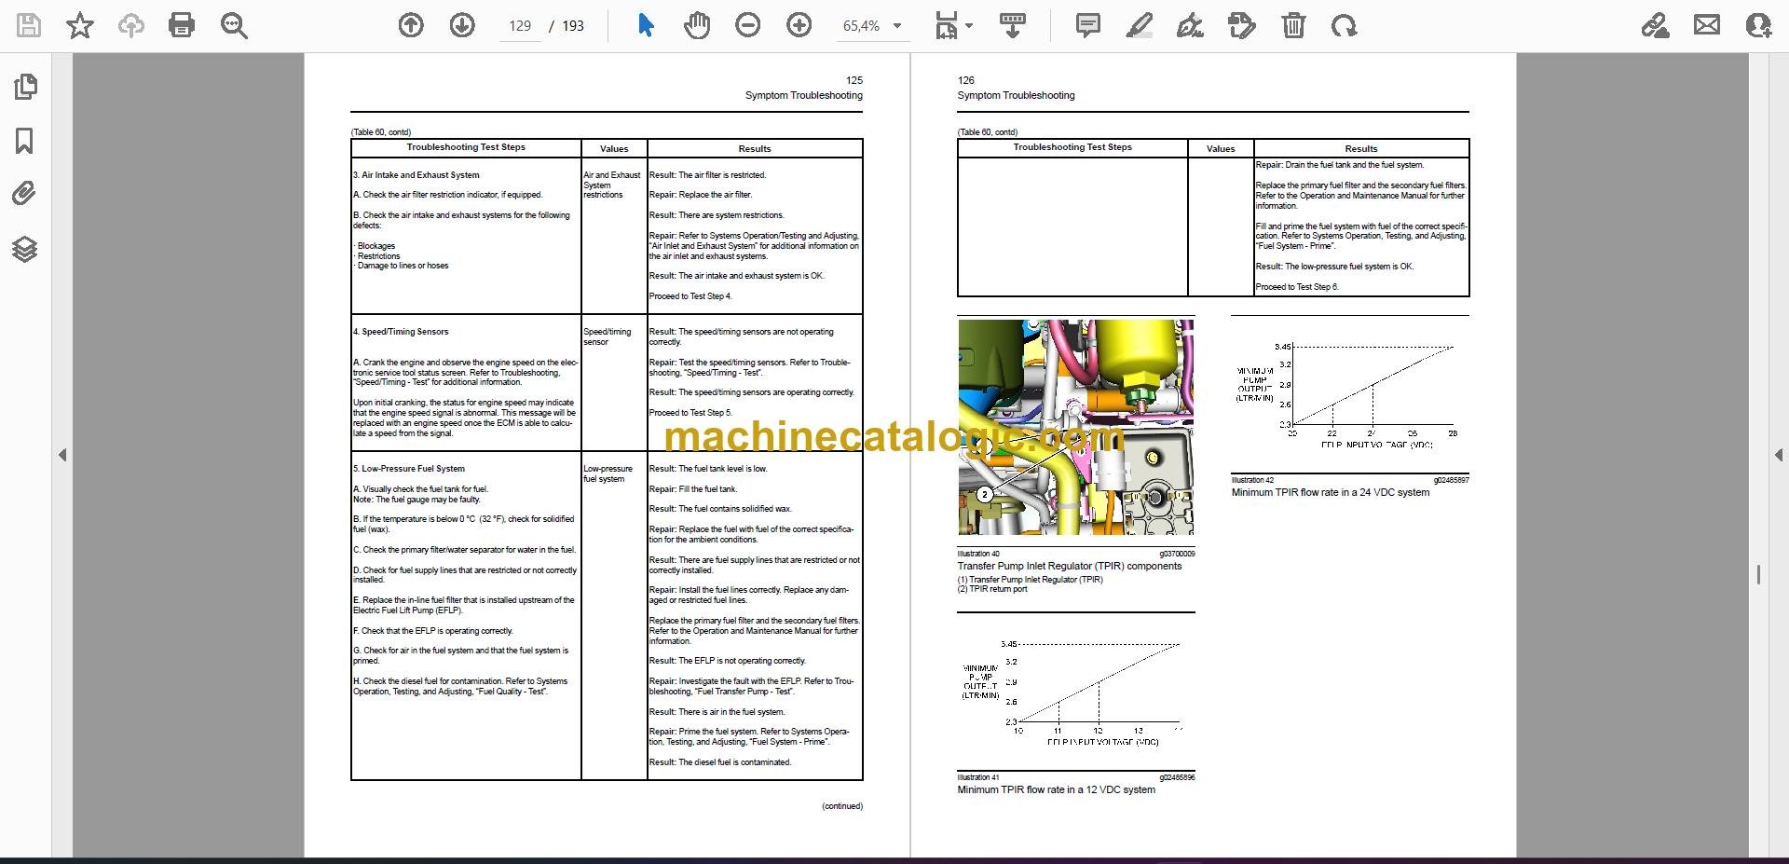1789x864 pixels.
Task: Click the '(continued)' text on page 125
Action: 842,806
